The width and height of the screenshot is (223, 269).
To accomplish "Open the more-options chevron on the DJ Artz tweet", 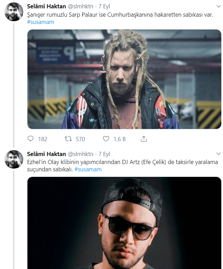I will pyautogui.click(x=218, y=154).
